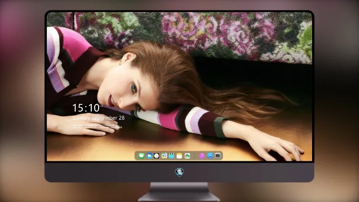Open the Weather app in dock
Viewport: 359px width, 202px height.
pyautogui.click(x=149, y=156)
